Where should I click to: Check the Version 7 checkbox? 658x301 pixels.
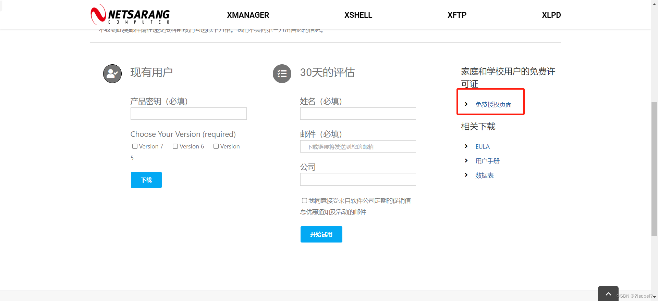tap(135, 146)
